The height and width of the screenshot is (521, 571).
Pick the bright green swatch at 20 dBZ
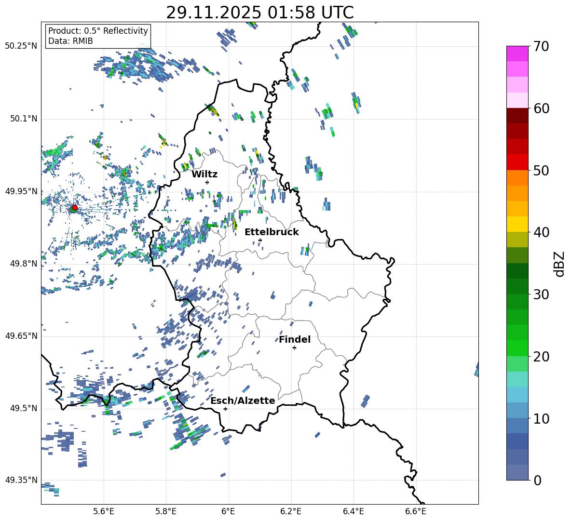click(517, 348)
